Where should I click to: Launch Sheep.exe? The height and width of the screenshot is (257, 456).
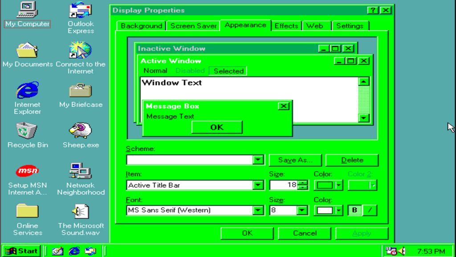(x=81, y=132)
